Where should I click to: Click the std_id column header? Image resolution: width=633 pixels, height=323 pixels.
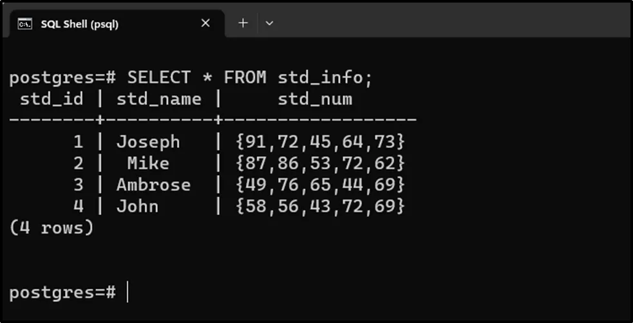[x=52, y=99]
